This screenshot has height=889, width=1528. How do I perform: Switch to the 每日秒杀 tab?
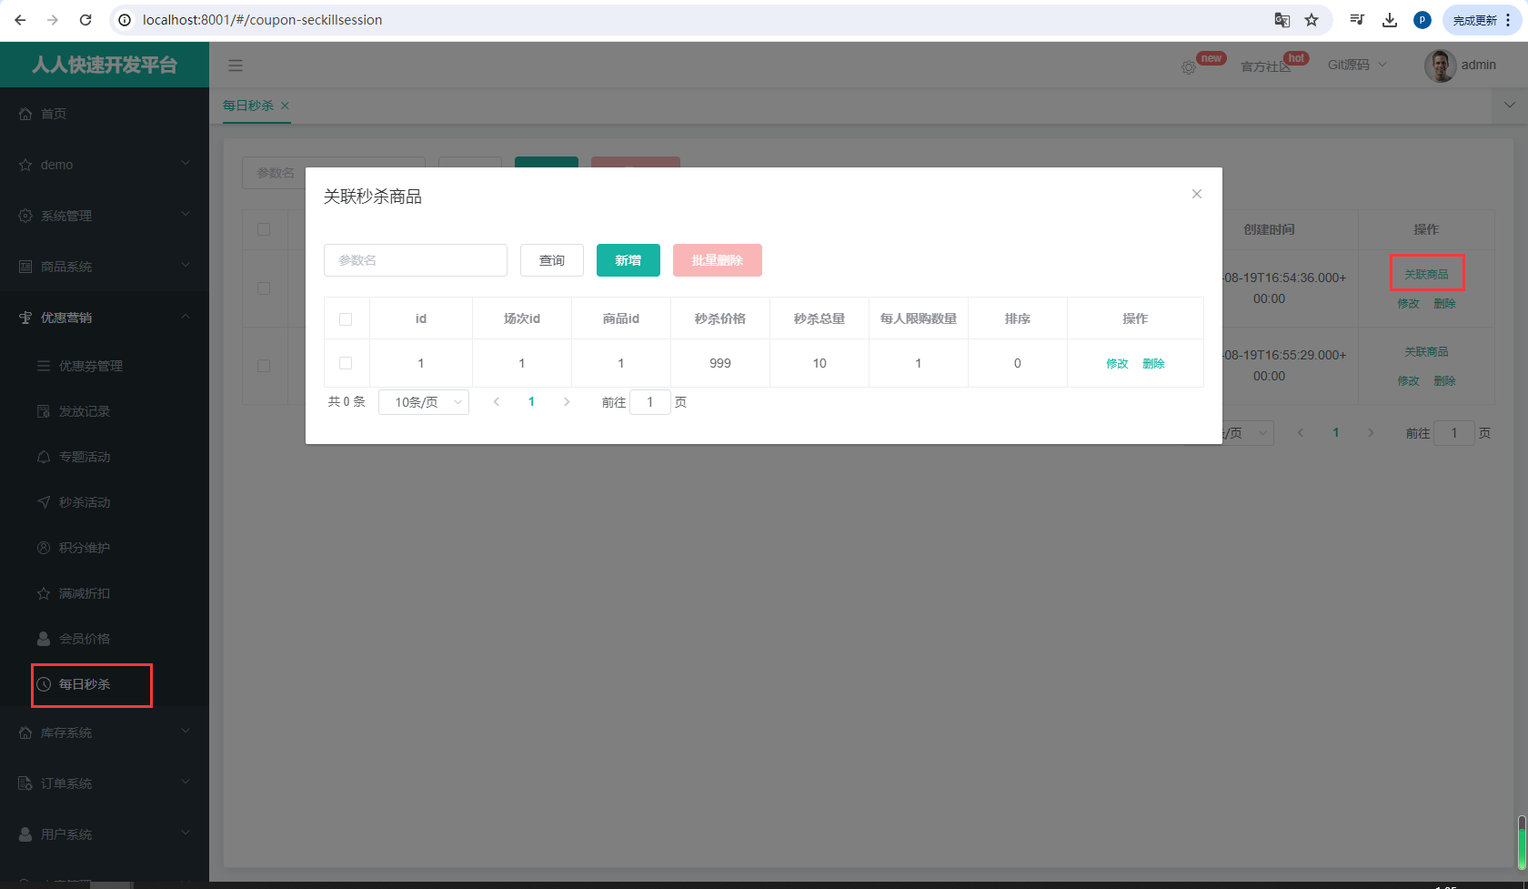(x=248, y=106)
